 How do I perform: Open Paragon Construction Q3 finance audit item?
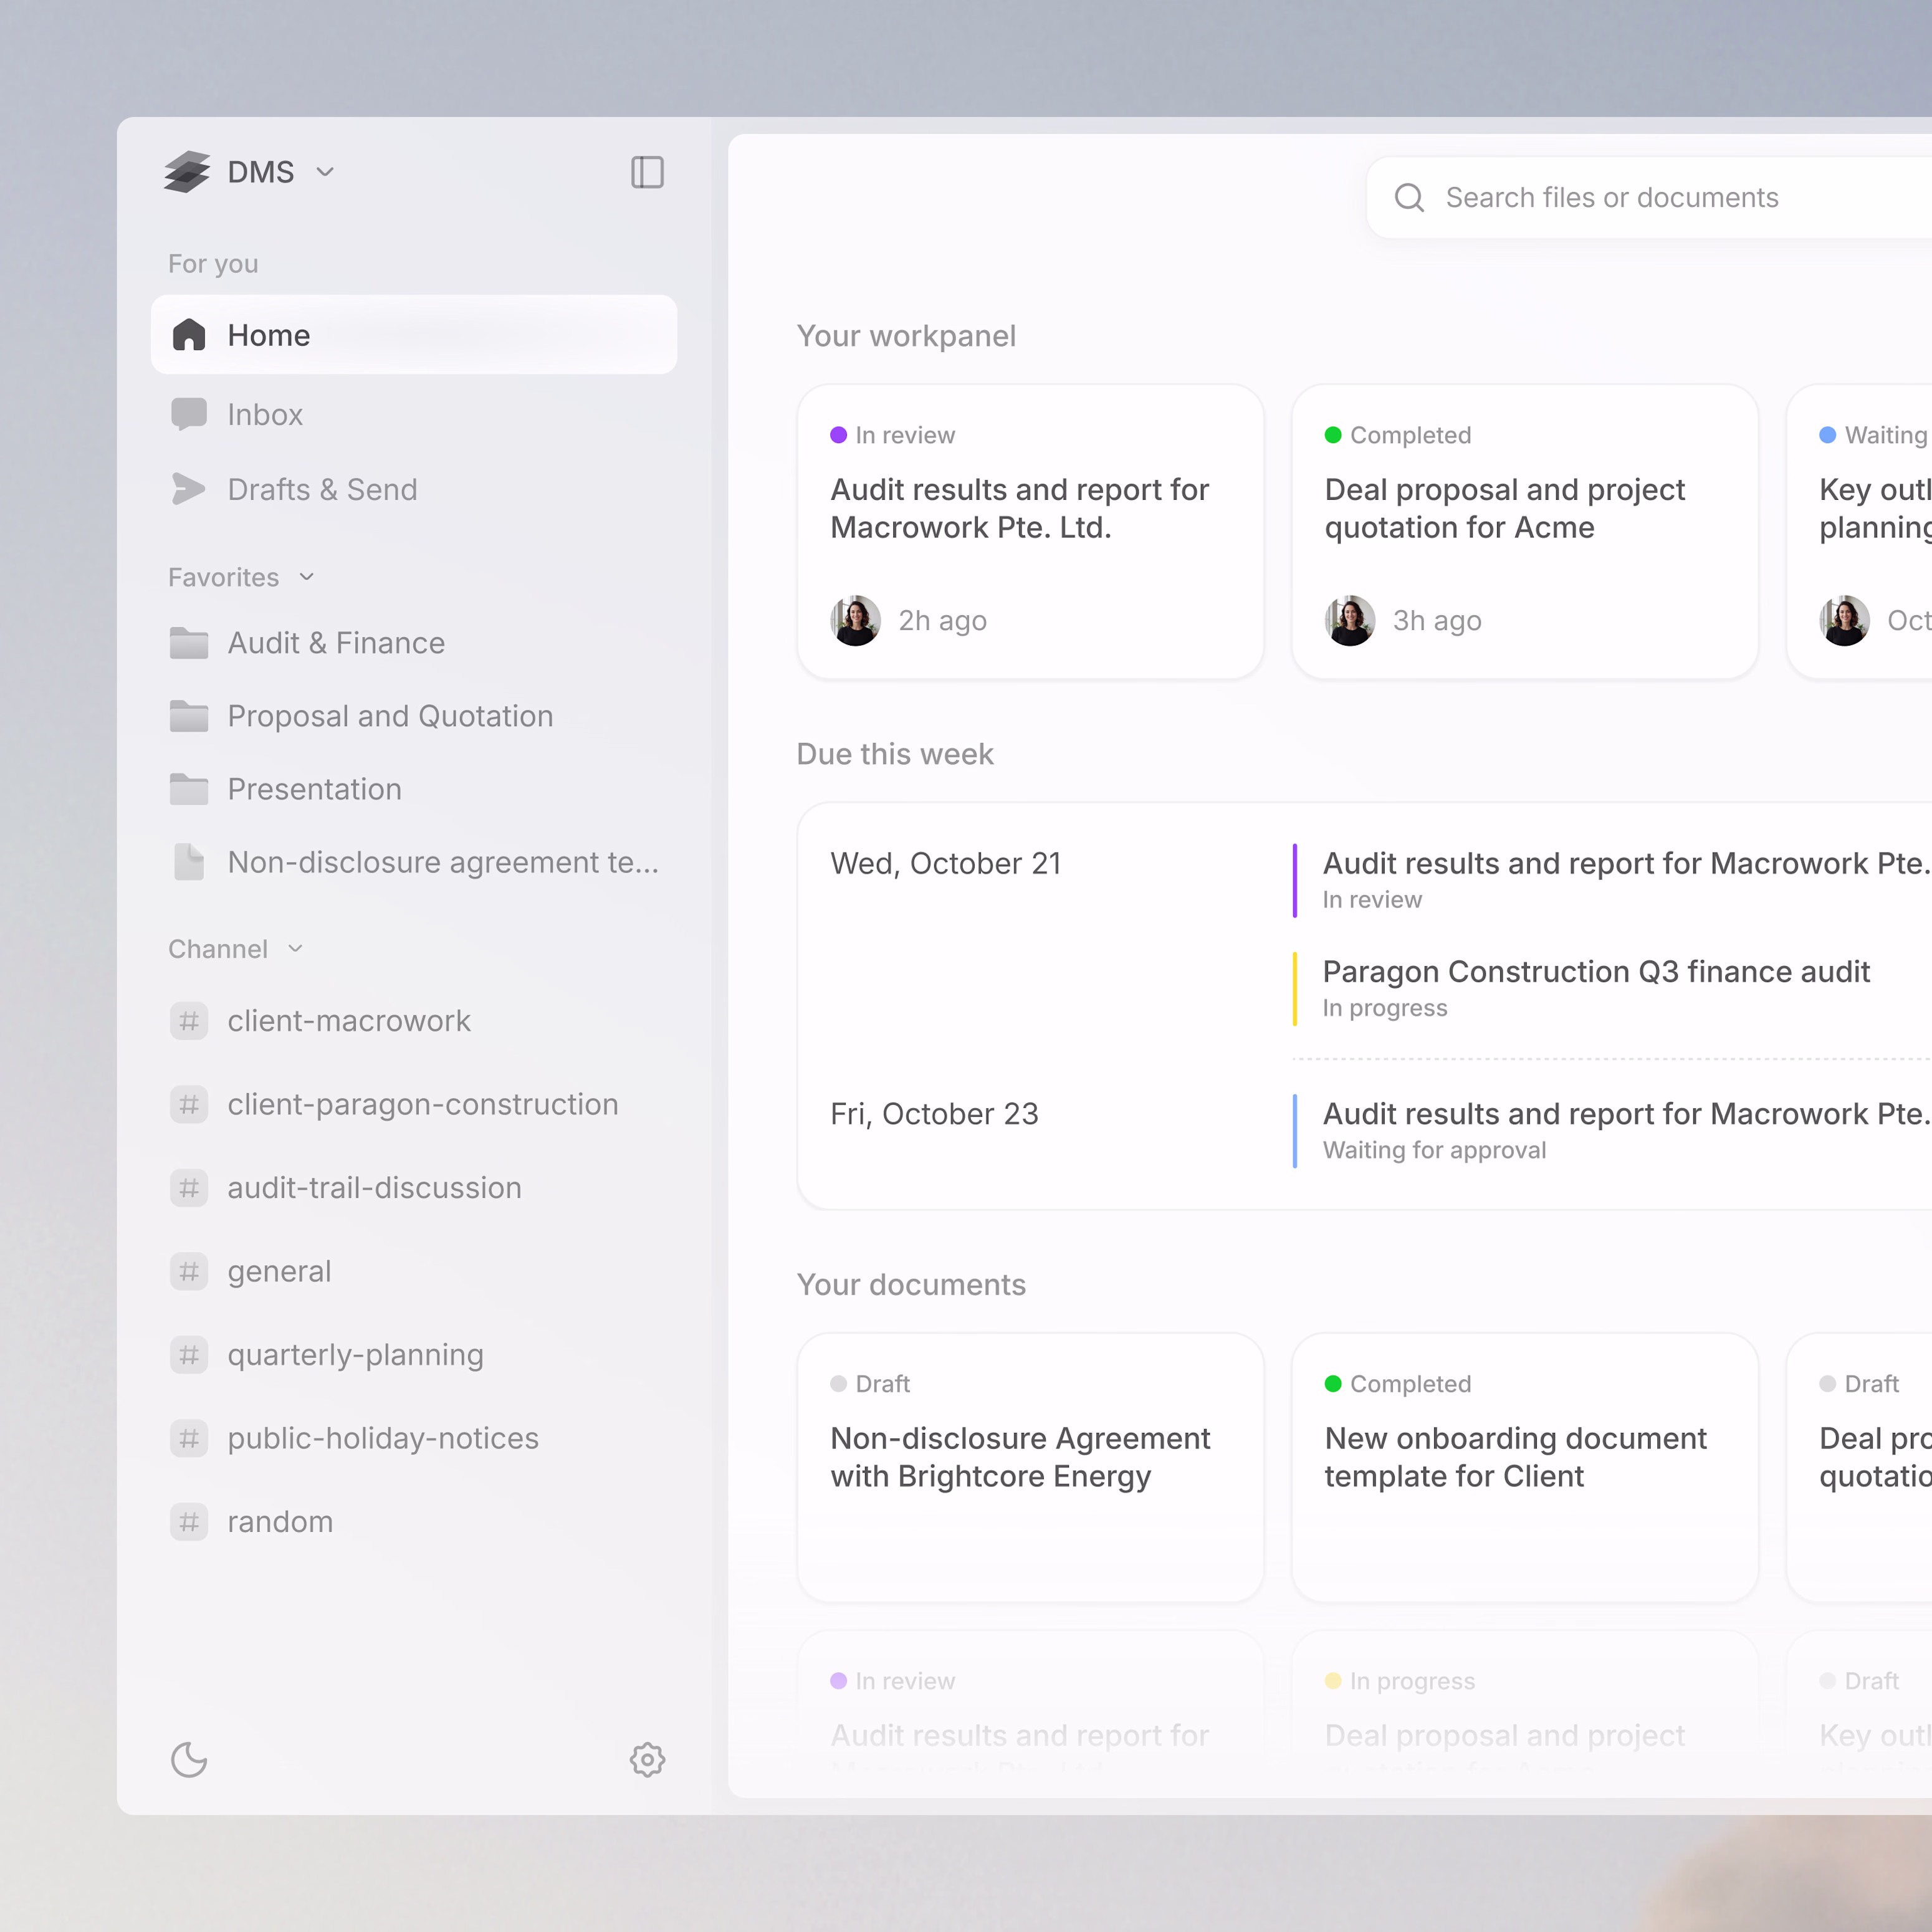(x=1595, y=972)
